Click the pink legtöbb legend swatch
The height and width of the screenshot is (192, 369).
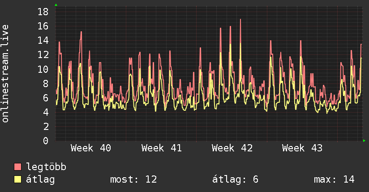[x=17, y=167]
